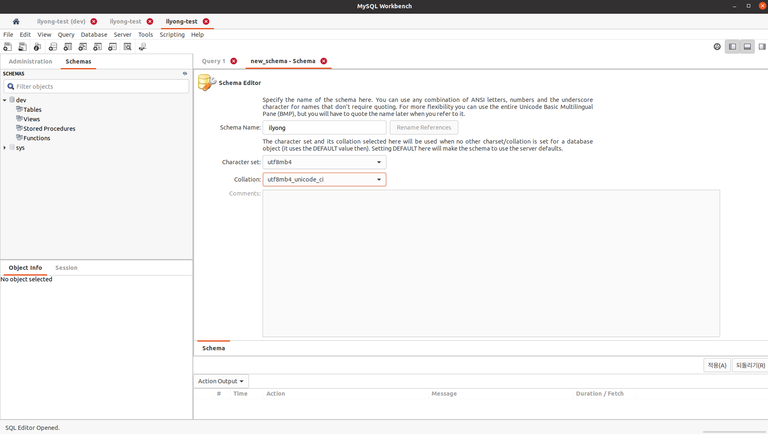
Task: Click the Stored Procedures folder icon
Action: point(19,128)
